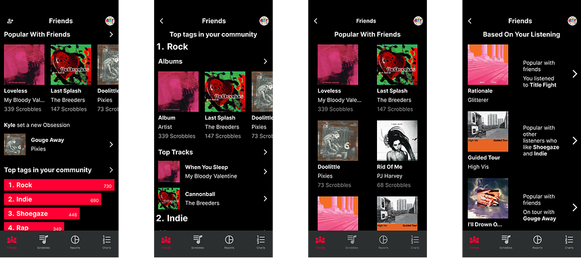Select Friends tab in first screen

coord(12,242)
